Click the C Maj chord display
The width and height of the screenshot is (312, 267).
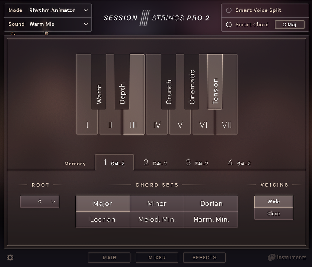click(x=290, y=25)
